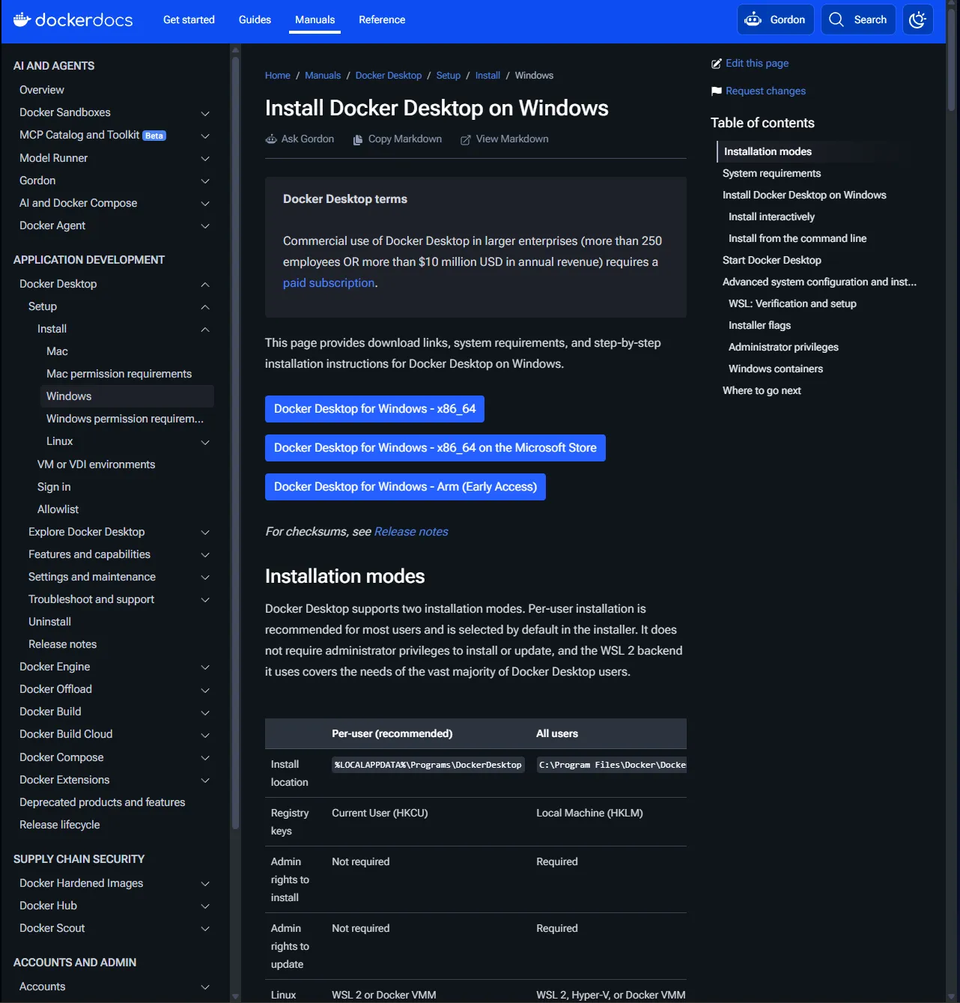Open the paid subscription link
The image size is (960, 1003).
329,283
